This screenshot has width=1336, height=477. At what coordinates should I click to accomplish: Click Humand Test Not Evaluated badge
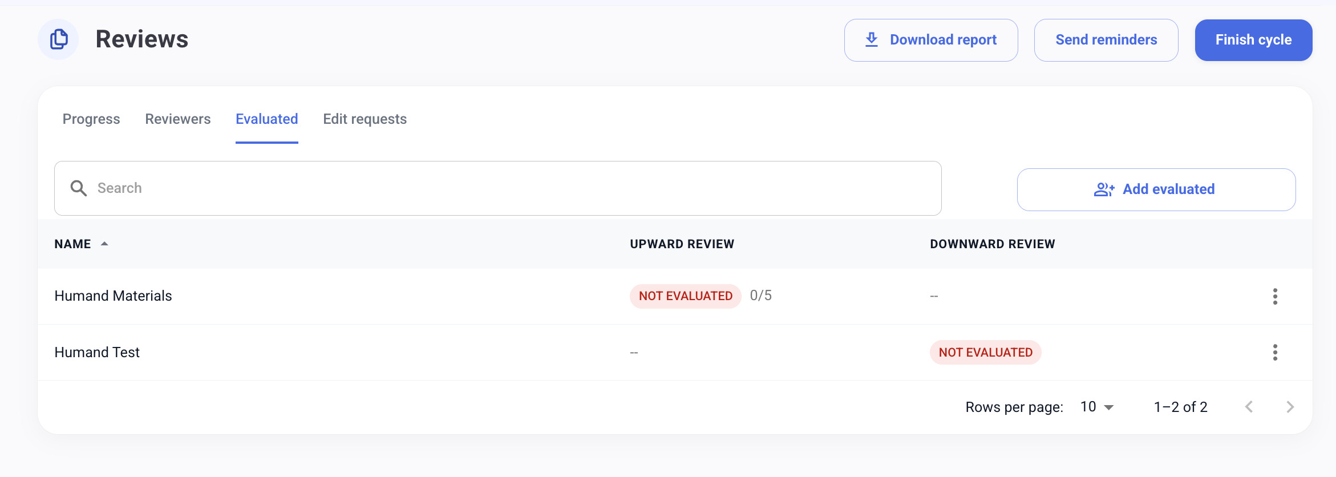tap(985, 353)
